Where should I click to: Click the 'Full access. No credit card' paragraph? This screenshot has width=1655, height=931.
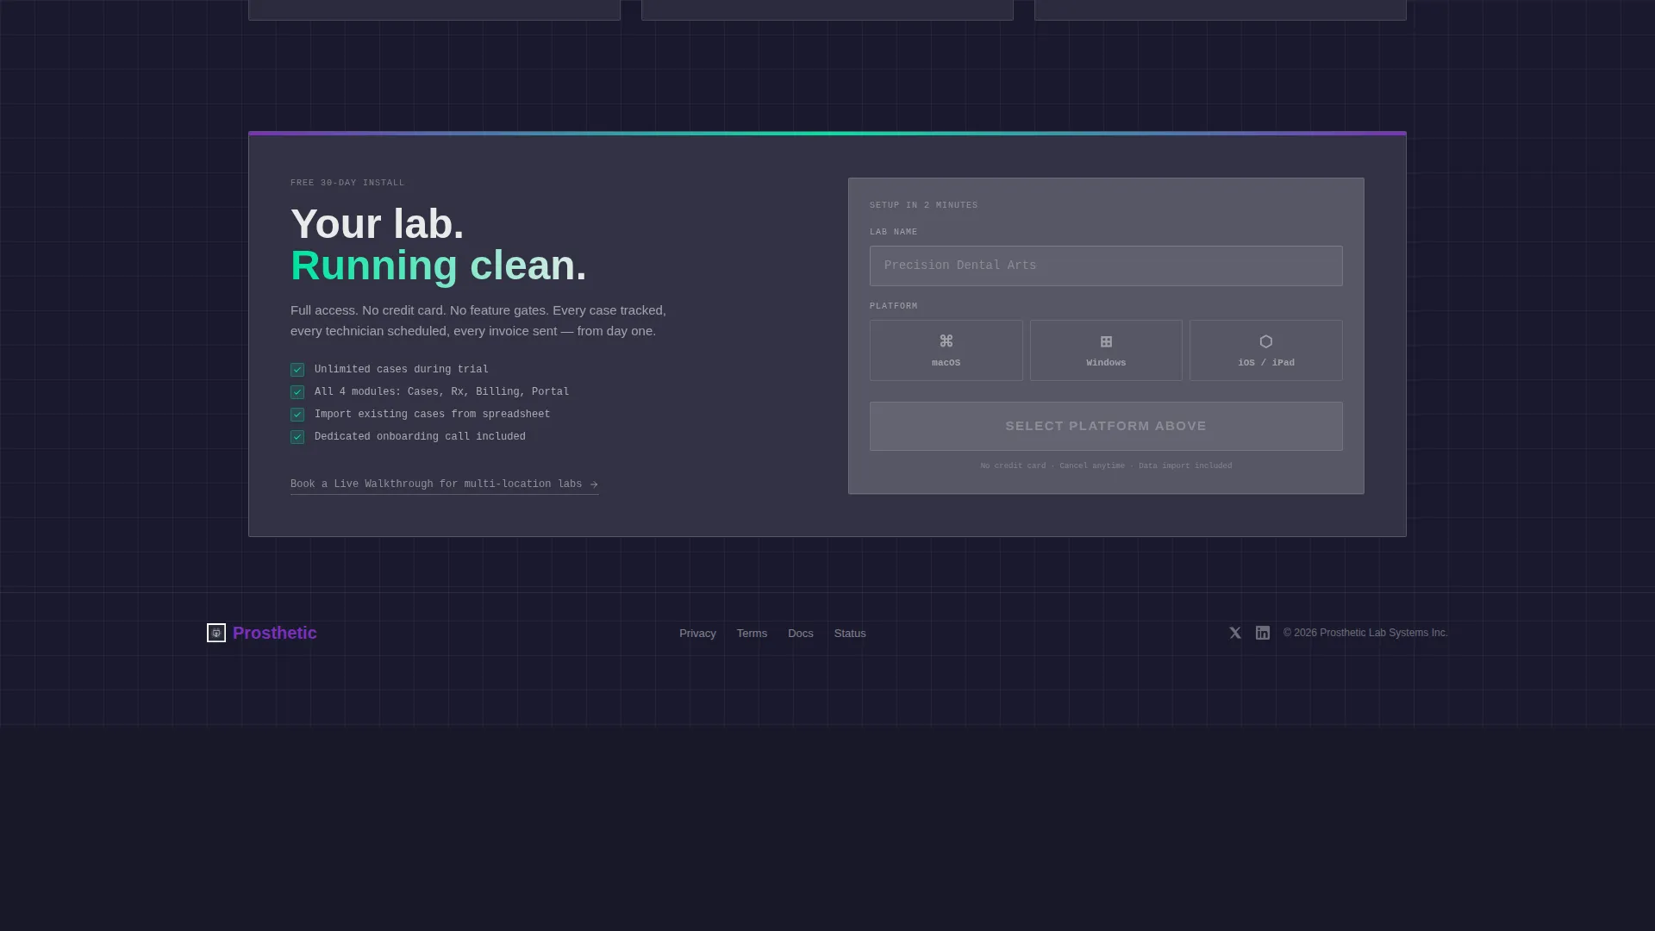click(478, 321)
